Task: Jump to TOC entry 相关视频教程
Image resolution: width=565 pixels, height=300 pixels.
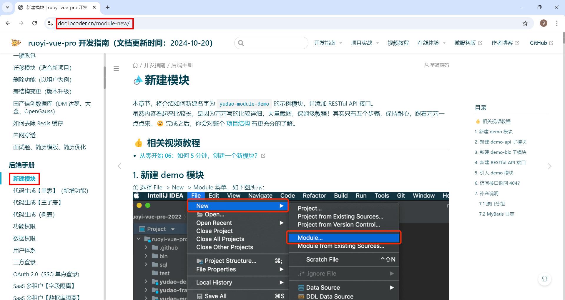Action: point(493,121)
